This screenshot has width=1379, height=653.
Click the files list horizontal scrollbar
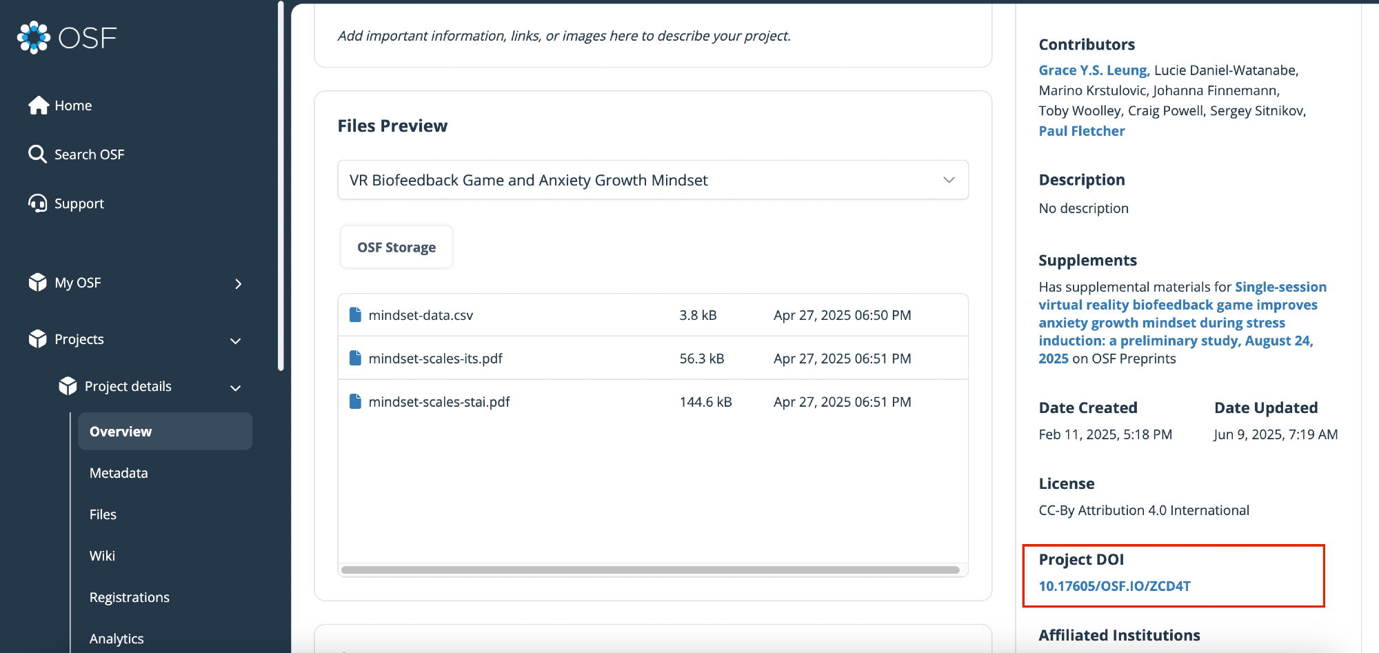point(650,570)
